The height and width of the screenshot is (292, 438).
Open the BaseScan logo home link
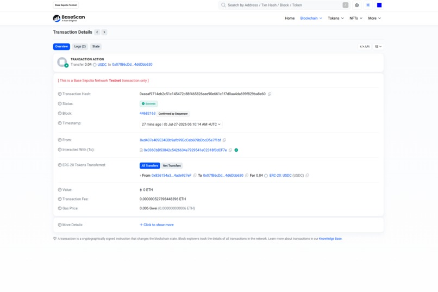click(68, 18)
